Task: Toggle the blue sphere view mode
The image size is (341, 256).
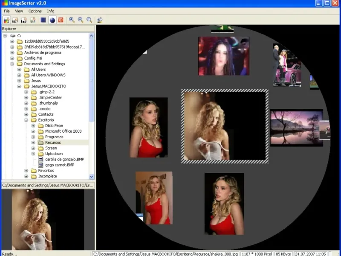Action: point(52,20)
